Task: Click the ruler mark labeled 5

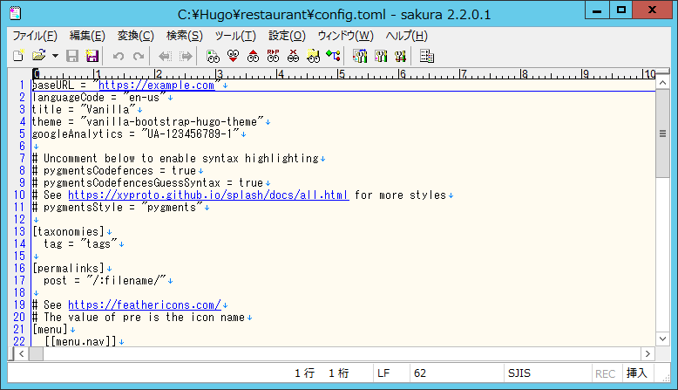Action: 341,74
